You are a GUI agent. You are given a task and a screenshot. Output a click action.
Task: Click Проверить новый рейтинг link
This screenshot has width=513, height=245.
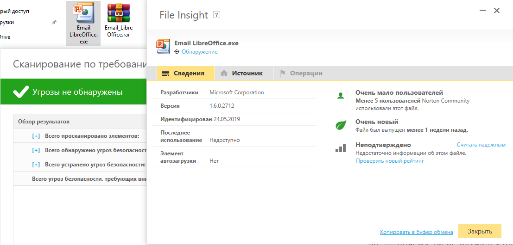pyautogui.click(x=390, y=161)
